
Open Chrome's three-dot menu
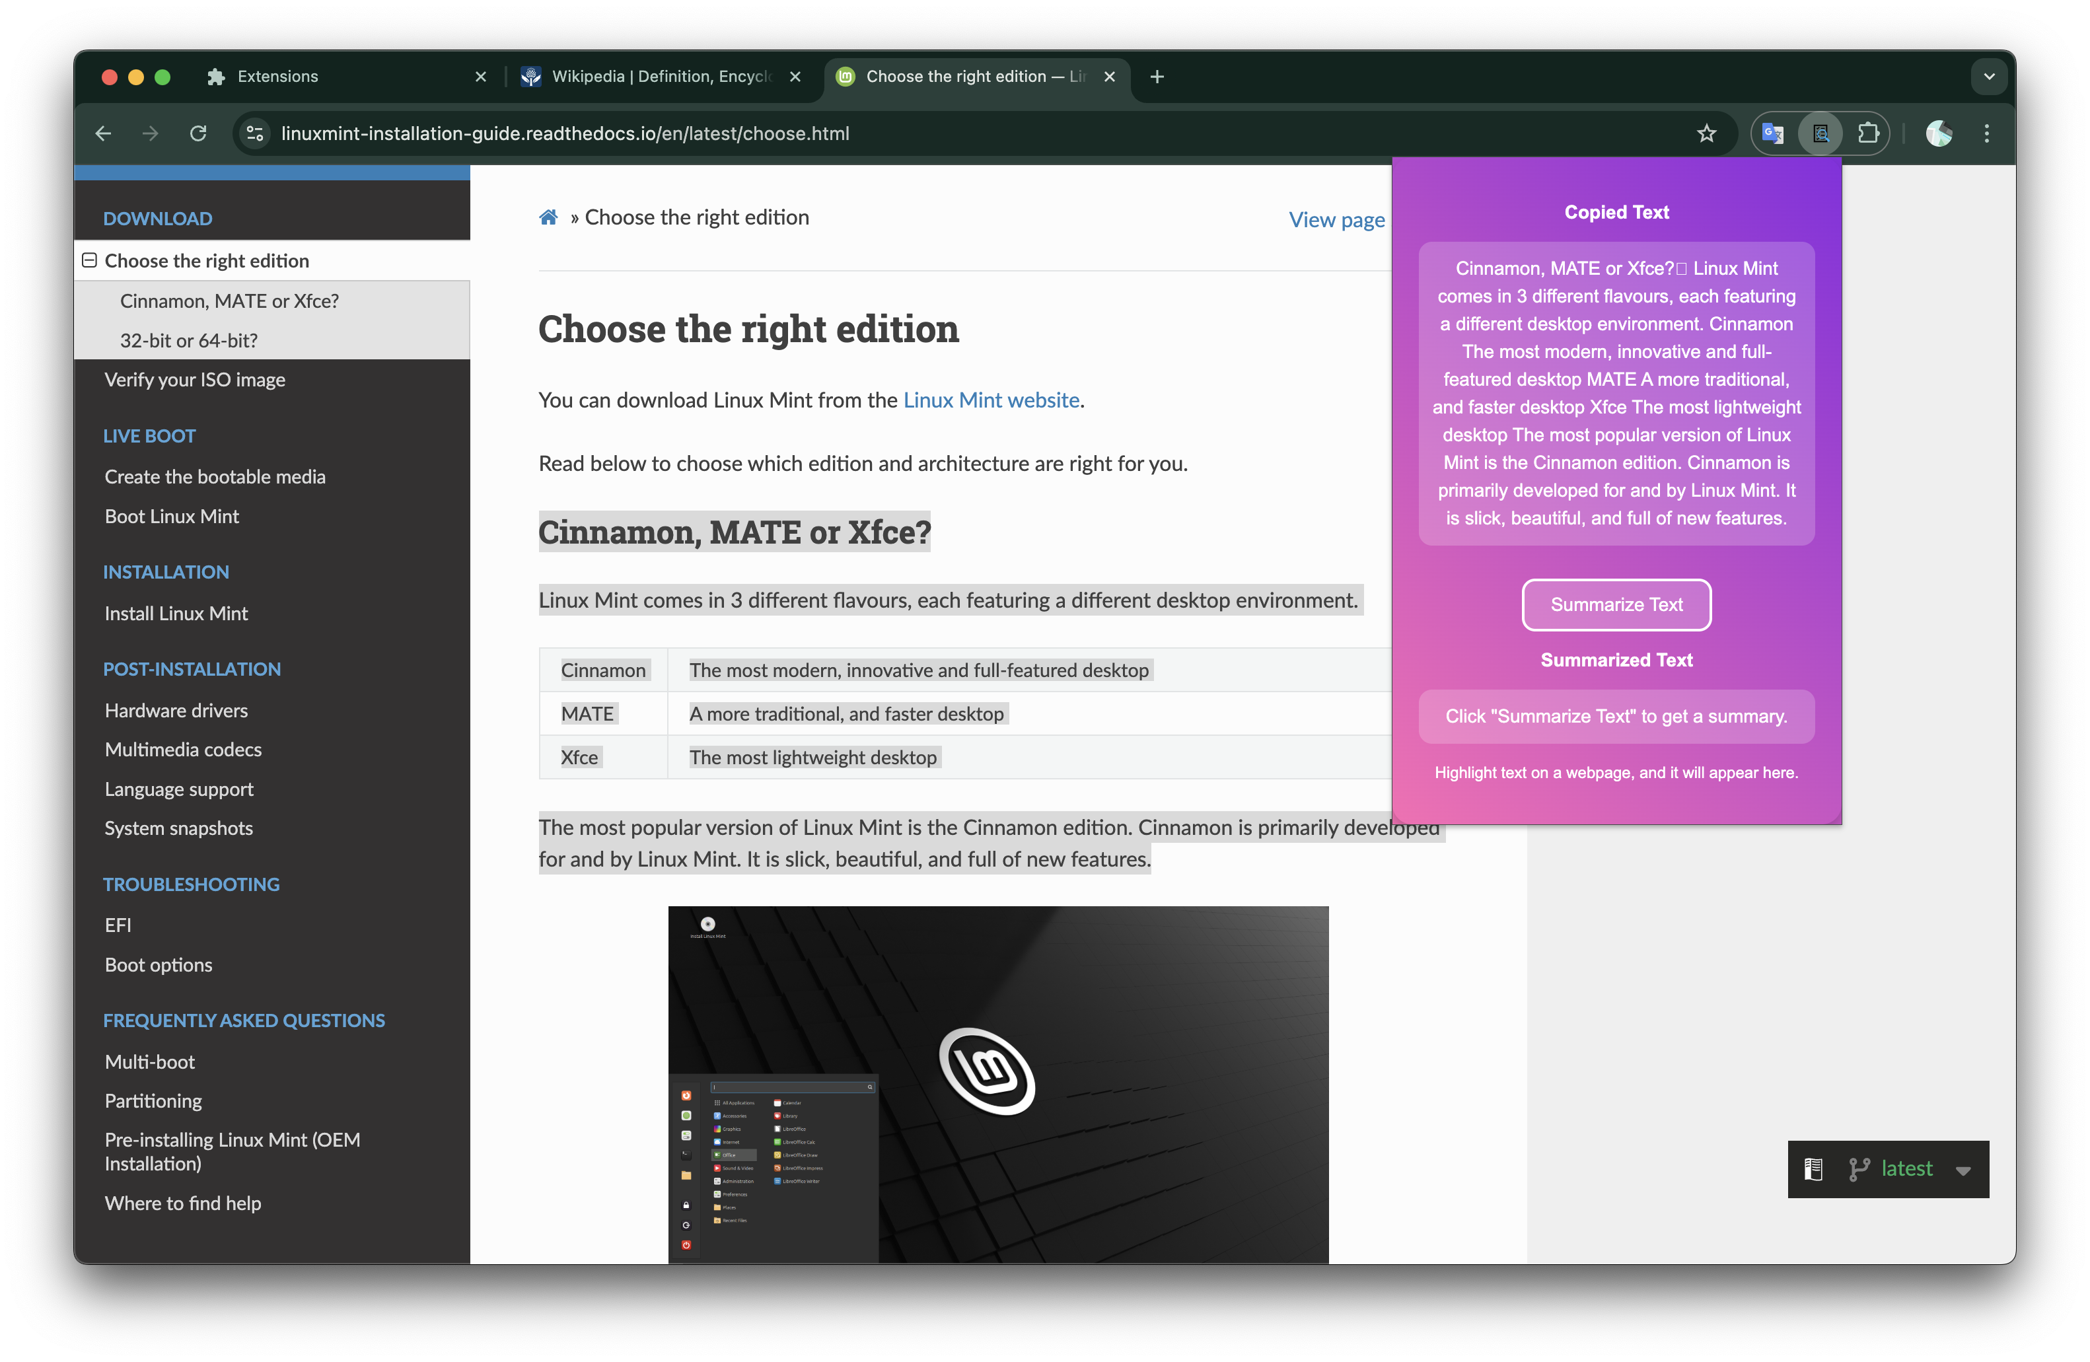[x=1986, y=133]
